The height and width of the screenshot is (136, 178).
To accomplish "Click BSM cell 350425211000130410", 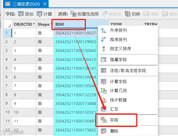I will [x=76, y=59].
